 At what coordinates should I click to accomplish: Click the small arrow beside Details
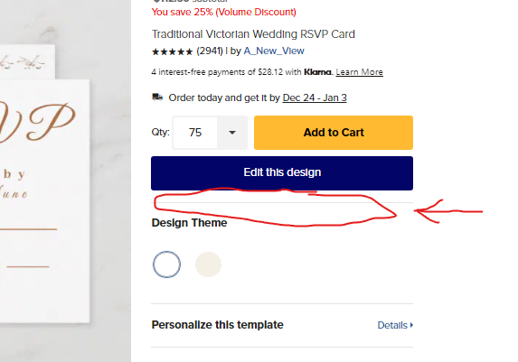pos(411,325)
